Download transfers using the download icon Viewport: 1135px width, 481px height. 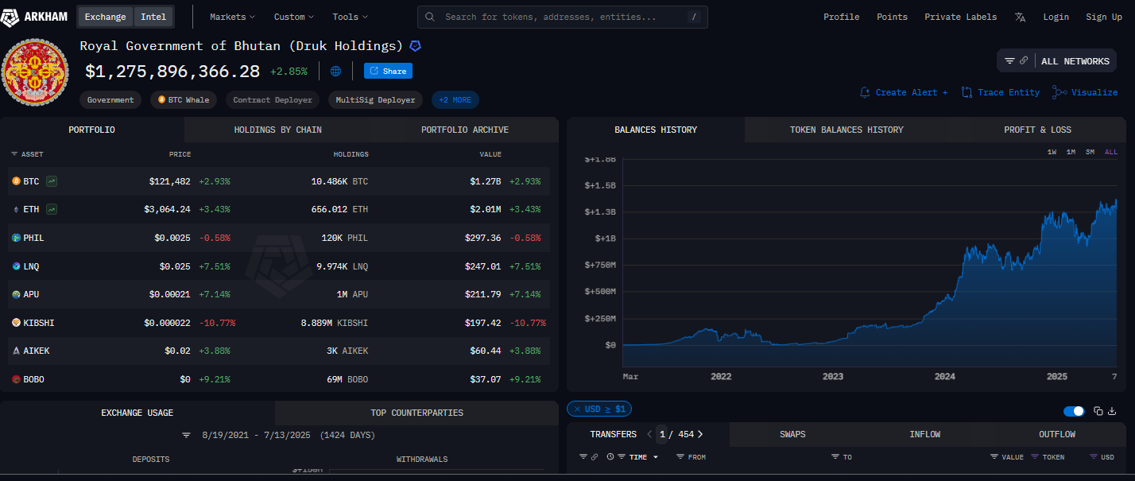point(1112,411)
